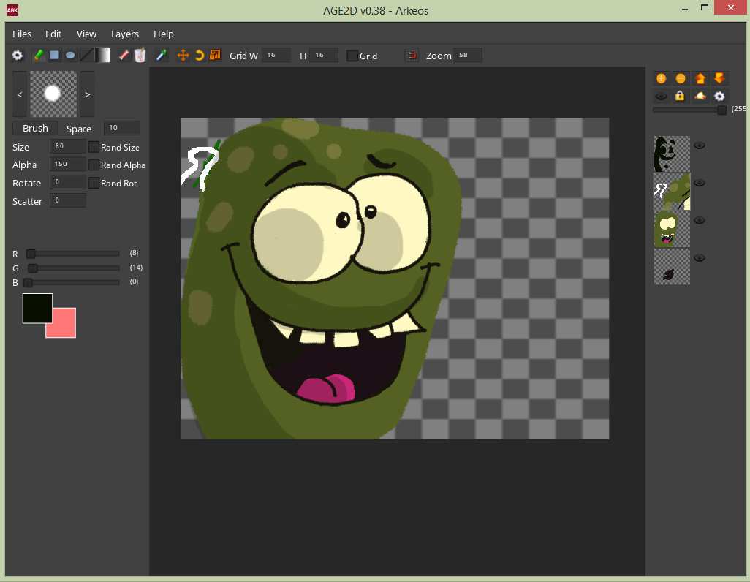750x582 pixels.
Task: Click the Brush button
Action: click(x=35, y=128)
